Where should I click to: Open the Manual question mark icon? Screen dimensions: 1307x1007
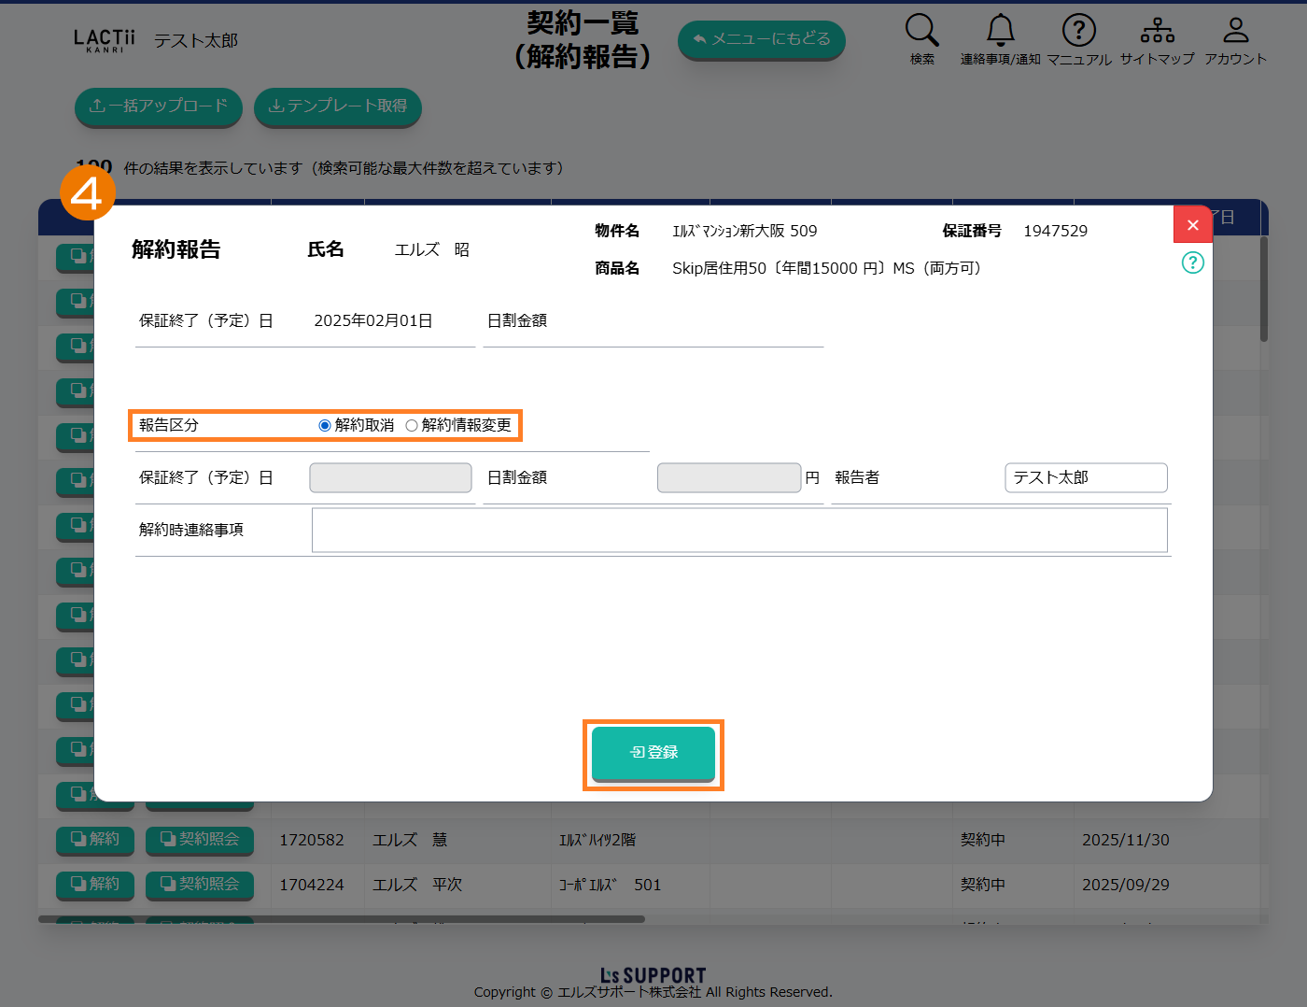[1078, 31]
